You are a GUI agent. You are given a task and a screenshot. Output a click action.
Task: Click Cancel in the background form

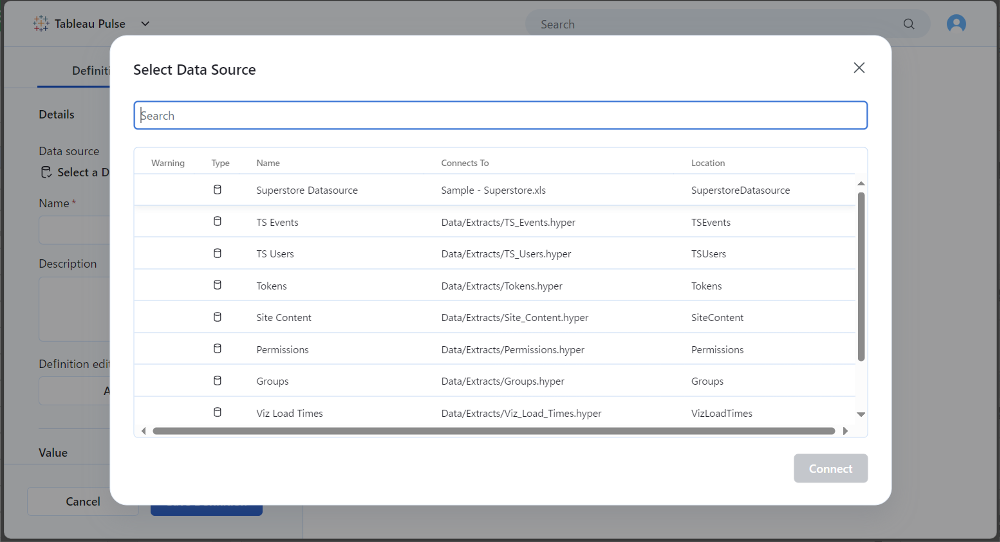pyautogui.click(x=83, y=501)
